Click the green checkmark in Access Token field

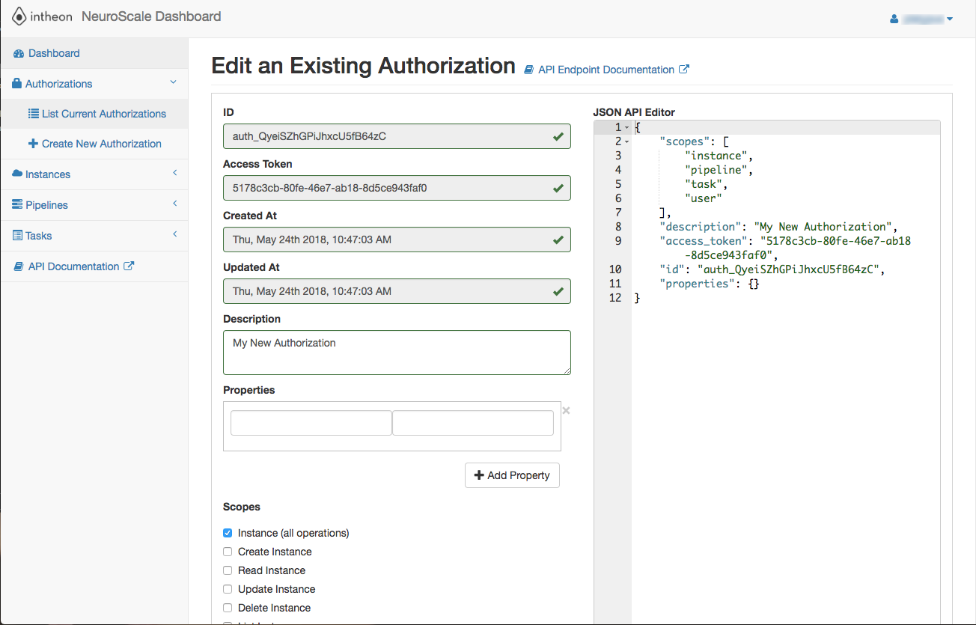point(558,188)
